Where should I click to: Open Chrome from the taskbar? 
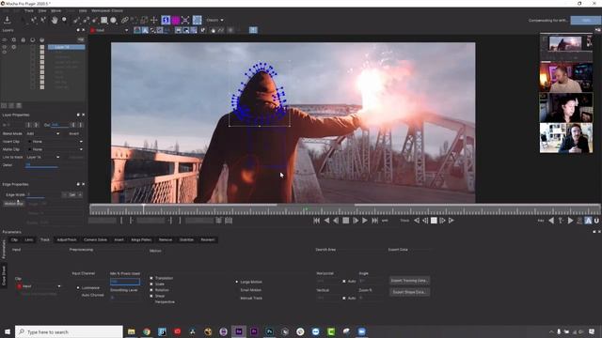tap(147, 331)
